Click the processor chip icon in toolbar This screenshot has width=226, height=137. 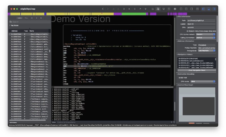pyautogui.click(x=175, y=9)
